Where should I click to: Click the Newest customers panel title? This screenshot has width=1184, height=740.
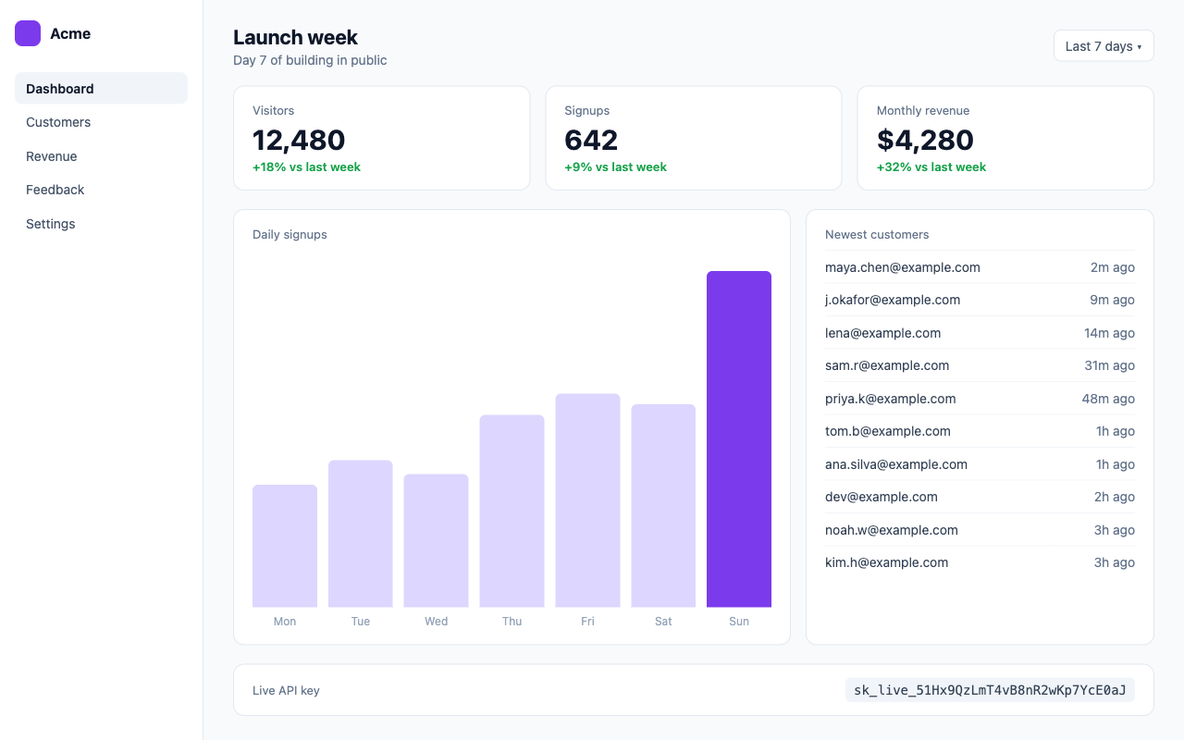click(x=877, y=235)
